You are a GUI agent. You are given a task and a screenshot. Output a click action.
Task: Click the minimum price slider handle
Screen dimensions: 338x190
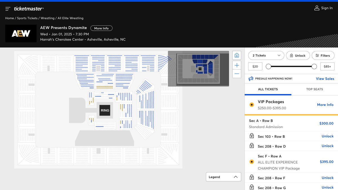268,66
